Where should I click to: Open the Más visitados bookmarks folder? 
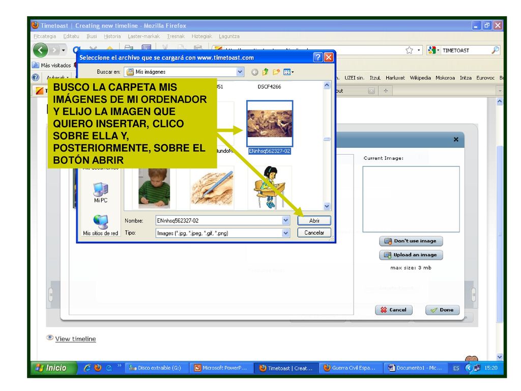pos(52,65)
